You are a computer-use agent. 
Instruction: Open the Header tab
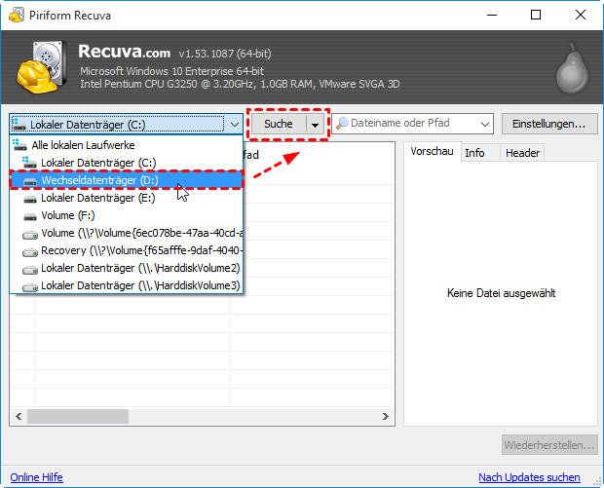(522, 153)
